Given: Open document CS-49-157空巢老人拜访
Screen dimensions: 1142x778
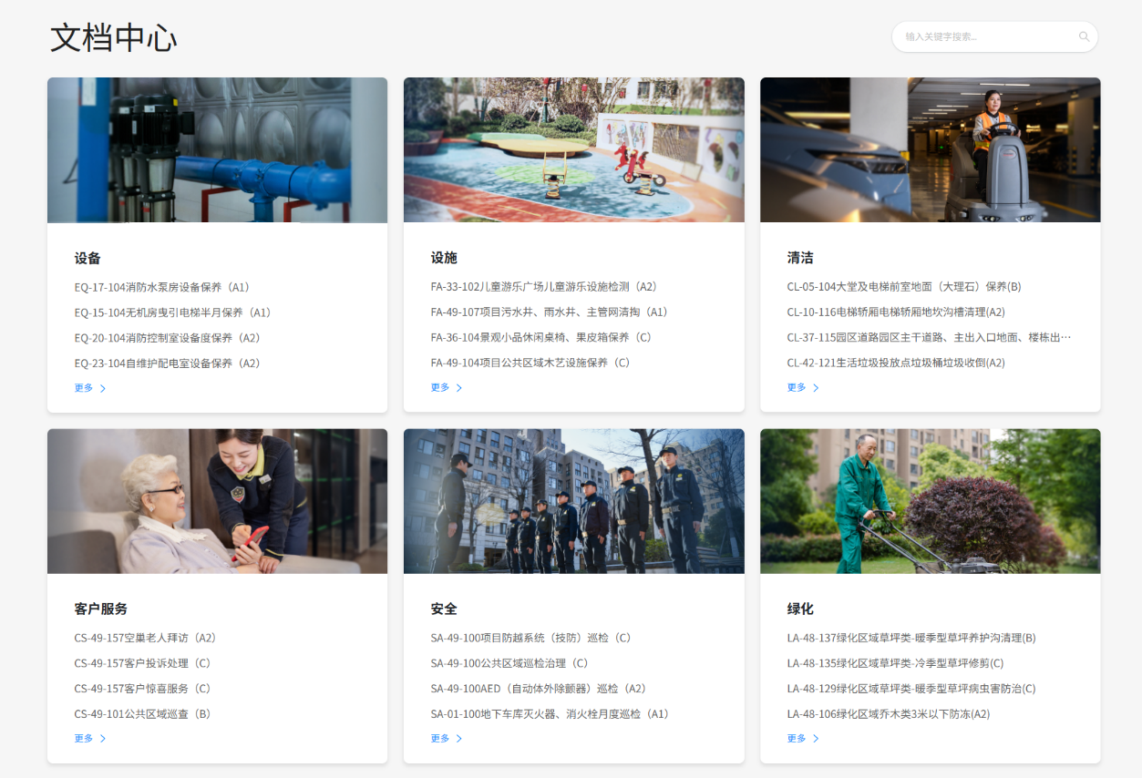Looking at the screenshot, I should coord(141,638).
